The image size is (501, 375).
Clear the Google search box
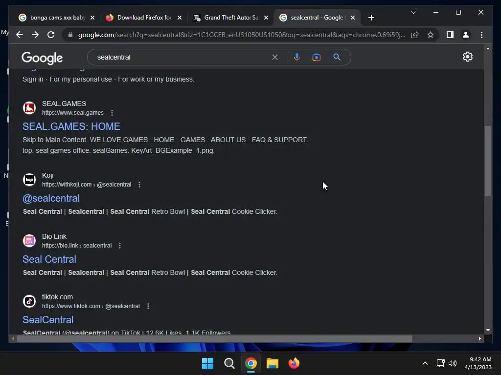click(275, 57)
